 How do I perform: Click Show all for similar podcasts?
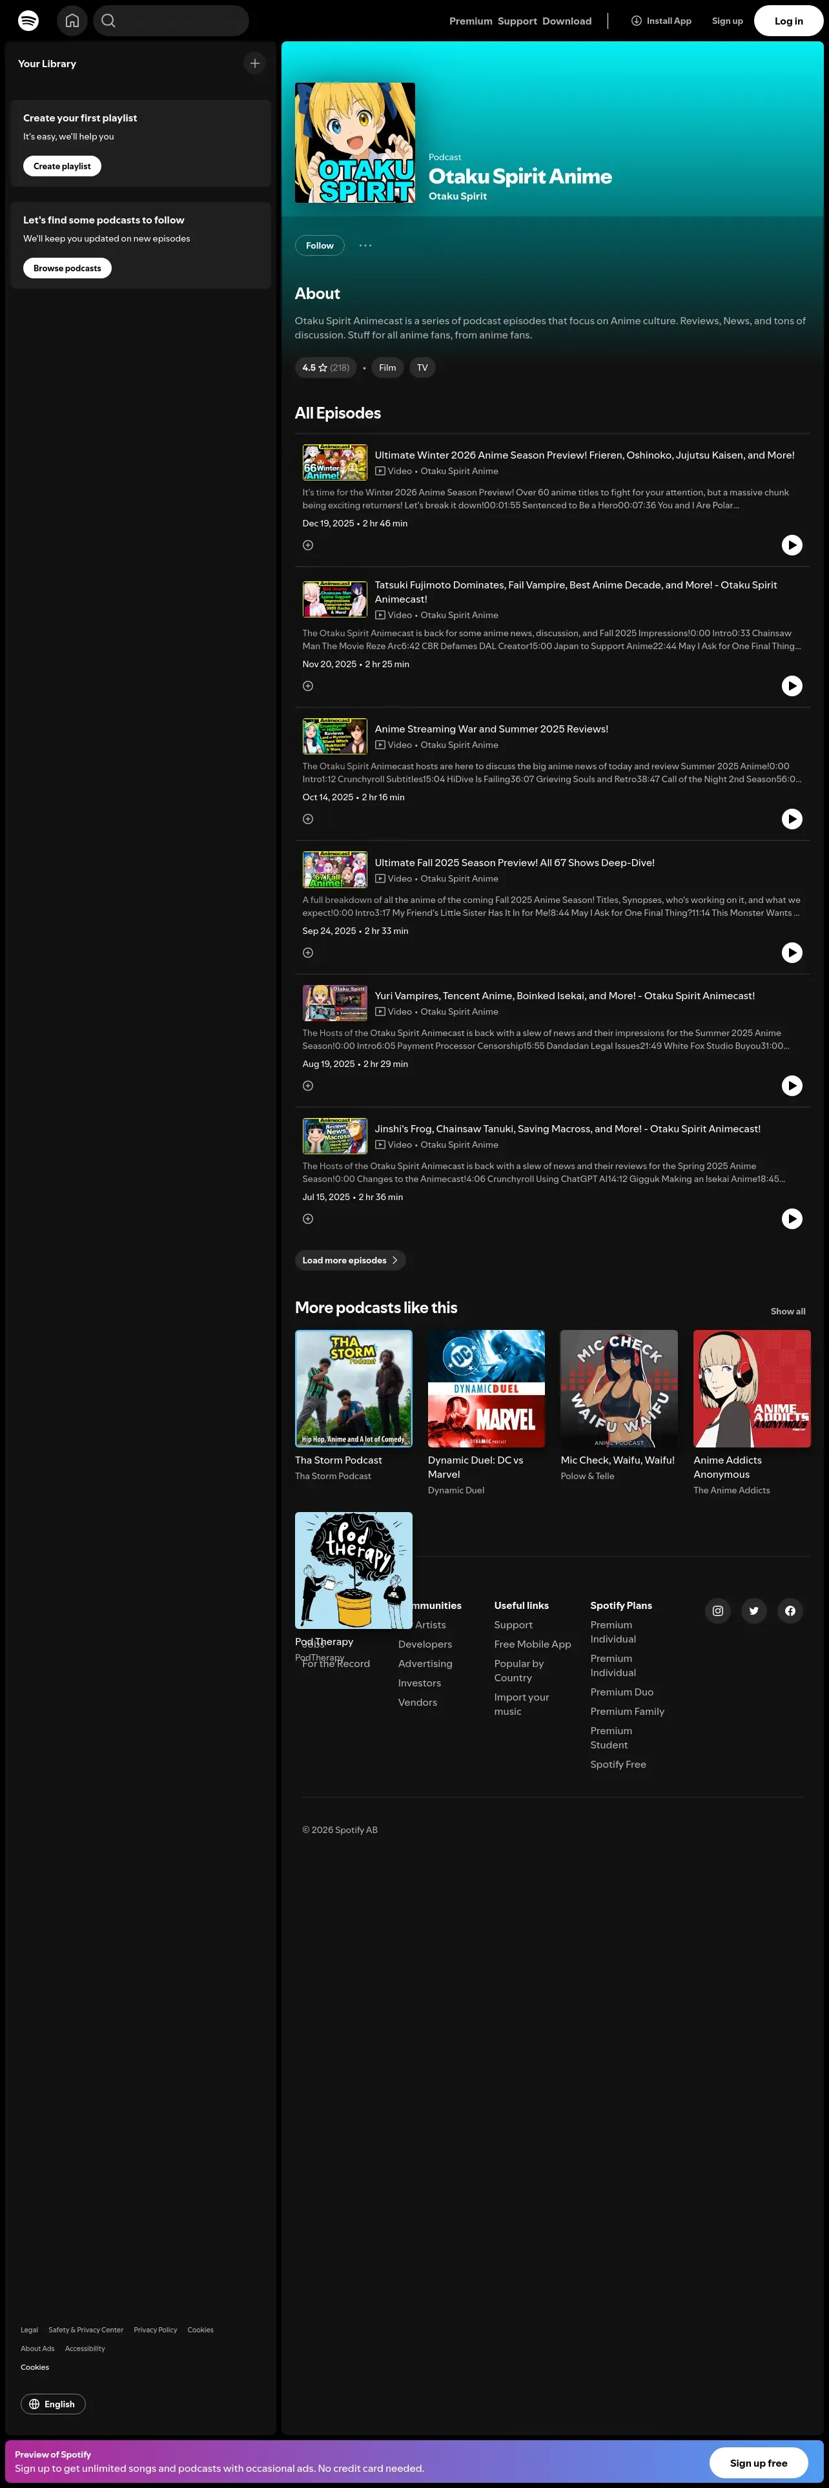click(x=788, y=1312)
